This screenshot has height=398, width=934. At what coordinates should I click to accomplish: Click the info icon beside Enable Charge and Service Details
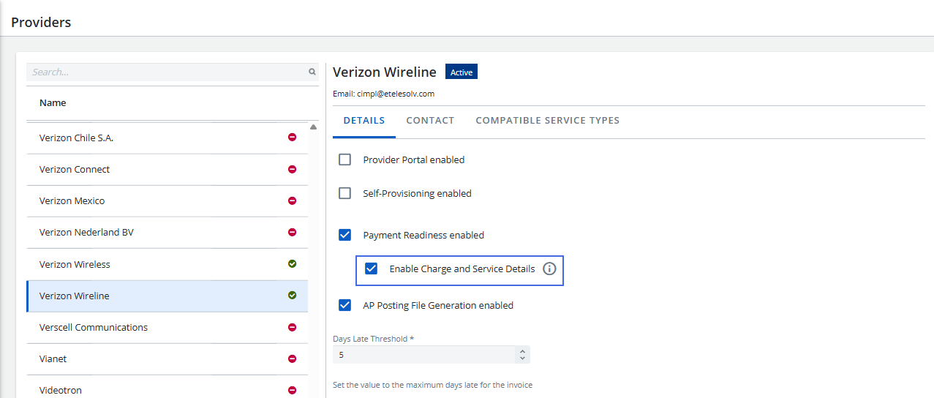coord(549,269)
